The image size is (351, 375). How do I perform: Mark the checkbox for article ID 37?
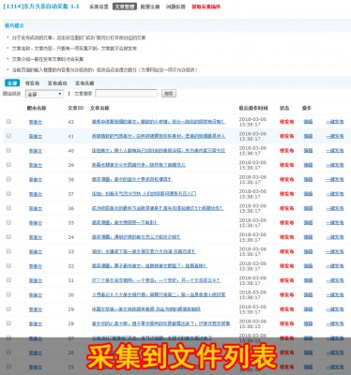(8, 193)
